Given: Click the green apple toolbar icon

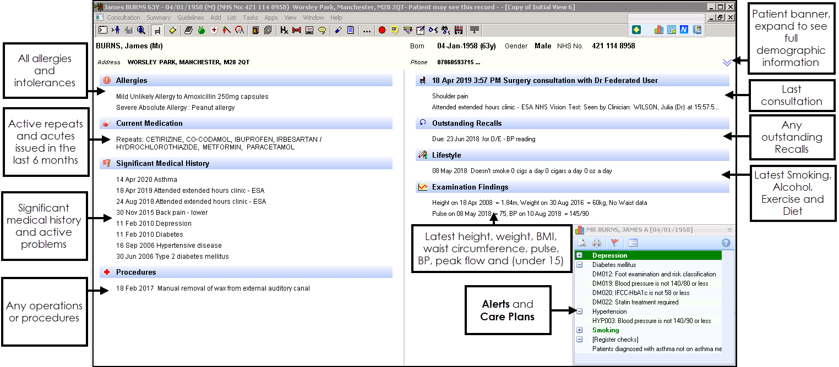Looking at the screenshot, I should (201, 30).
